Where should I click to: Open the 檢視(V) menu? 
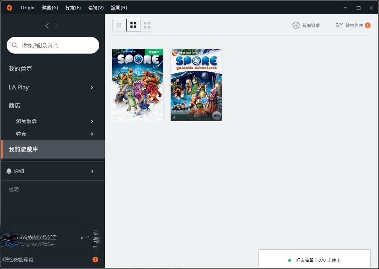pos(96,8)
